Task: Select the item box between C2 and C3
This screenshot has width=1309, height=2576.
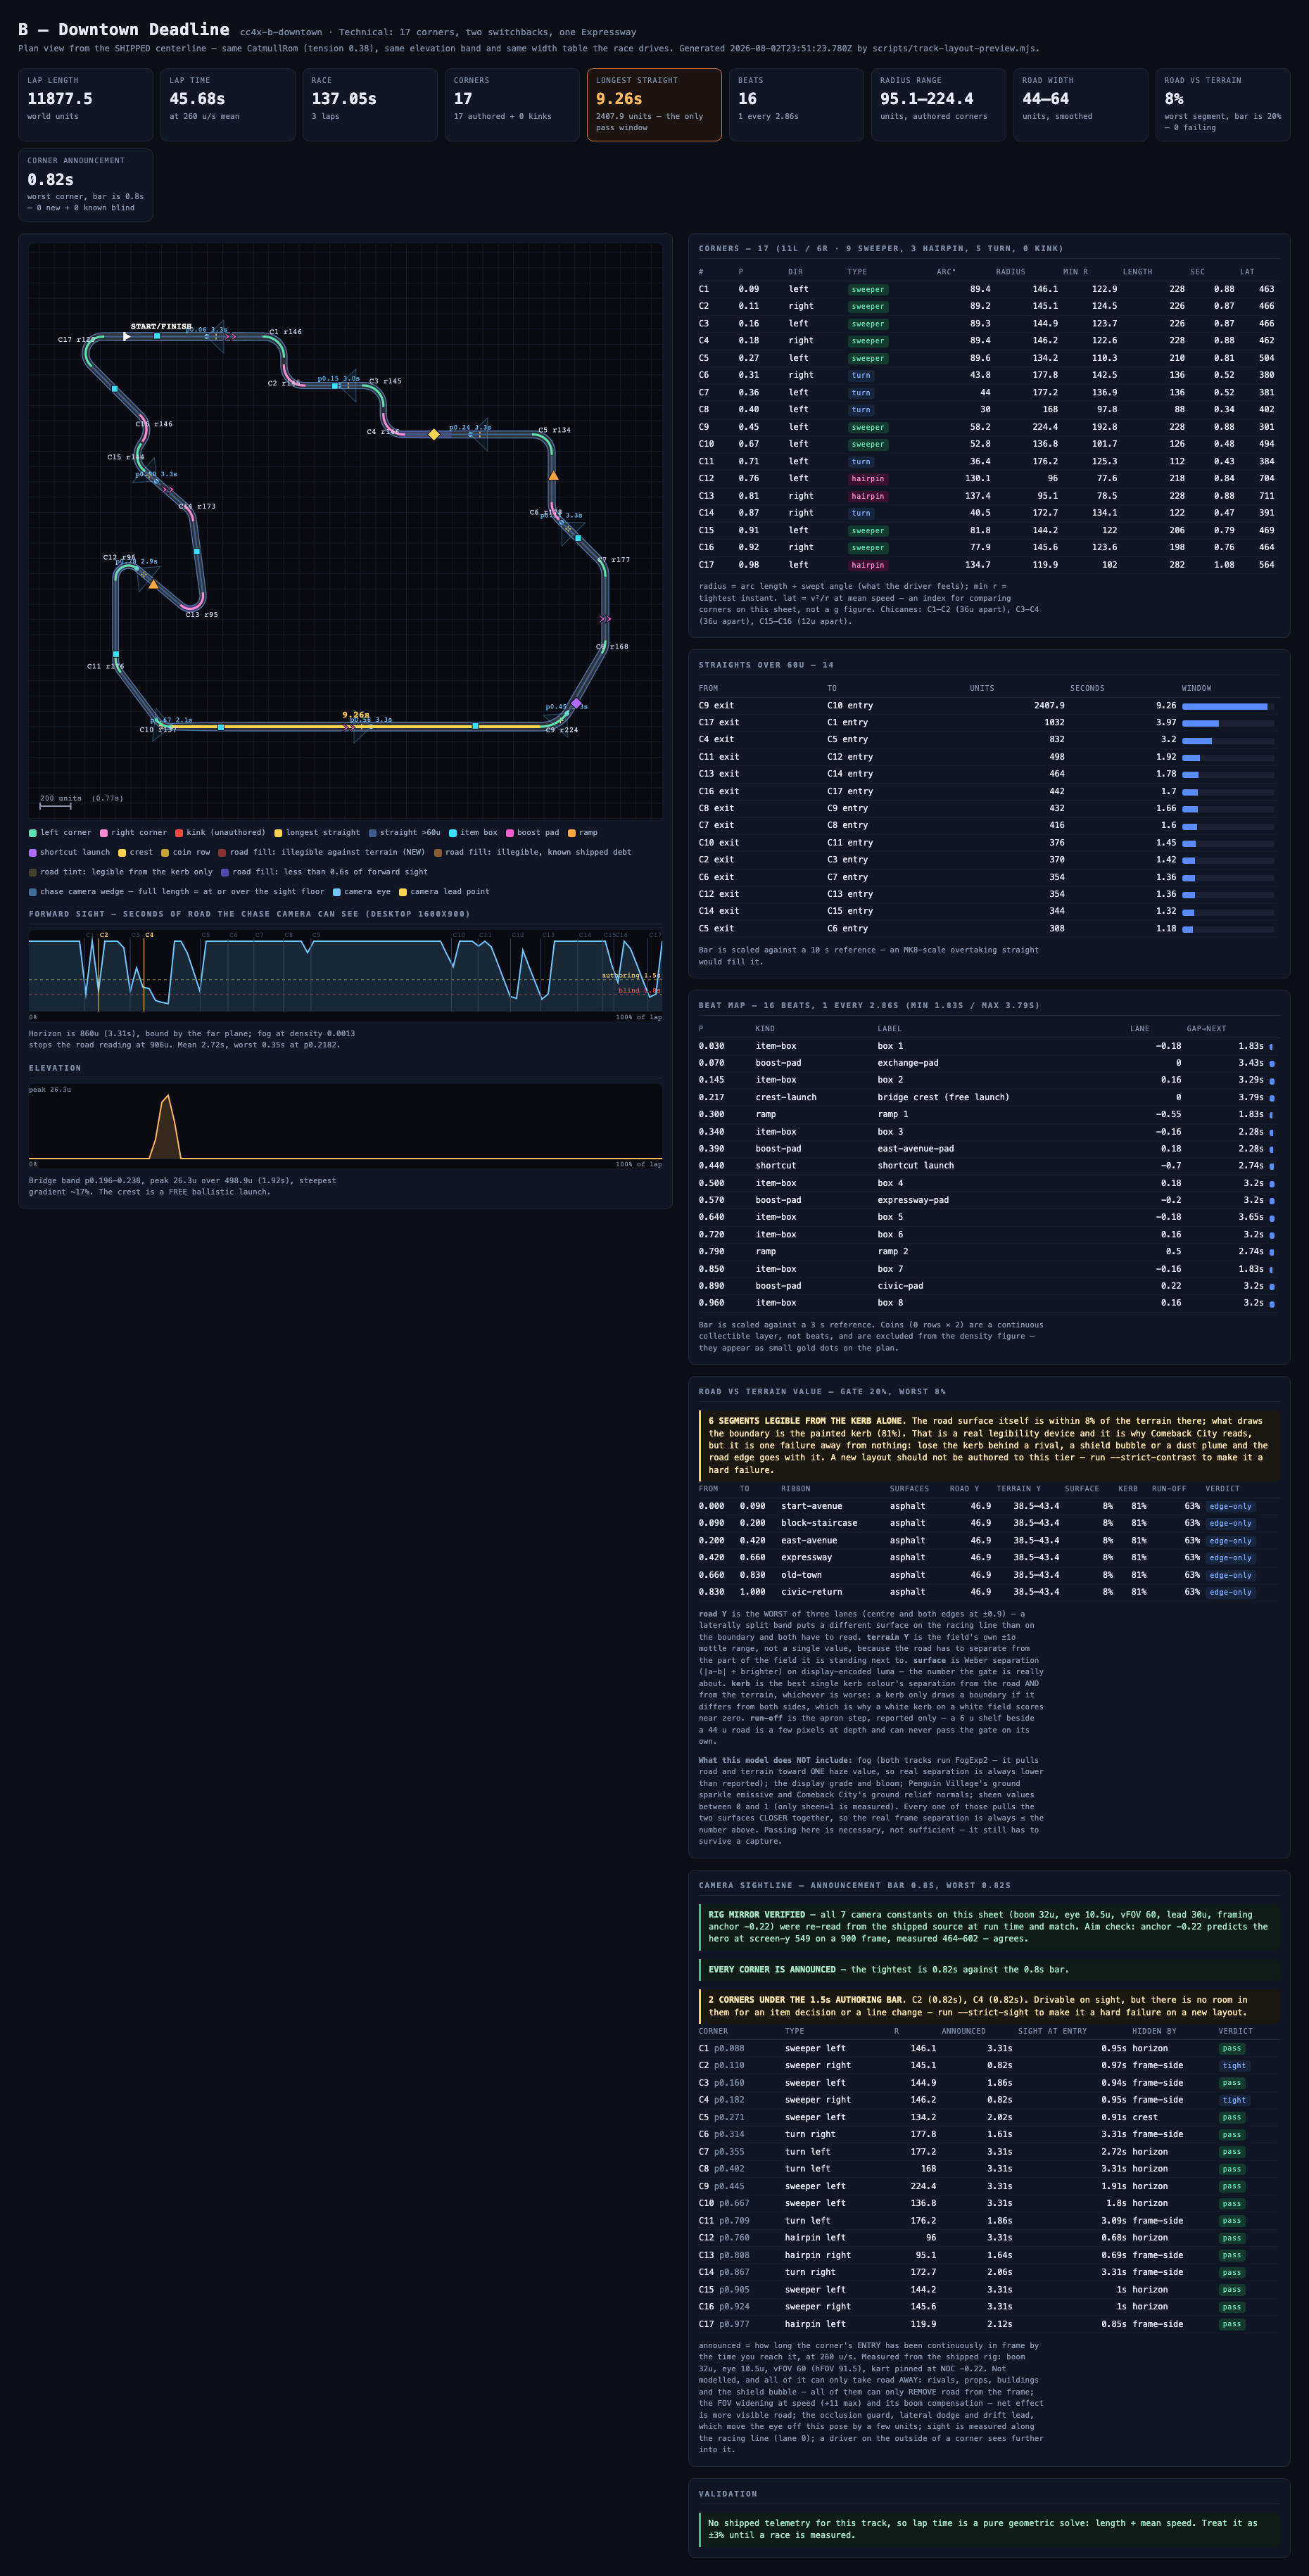Action: click(x=334, y=385)
